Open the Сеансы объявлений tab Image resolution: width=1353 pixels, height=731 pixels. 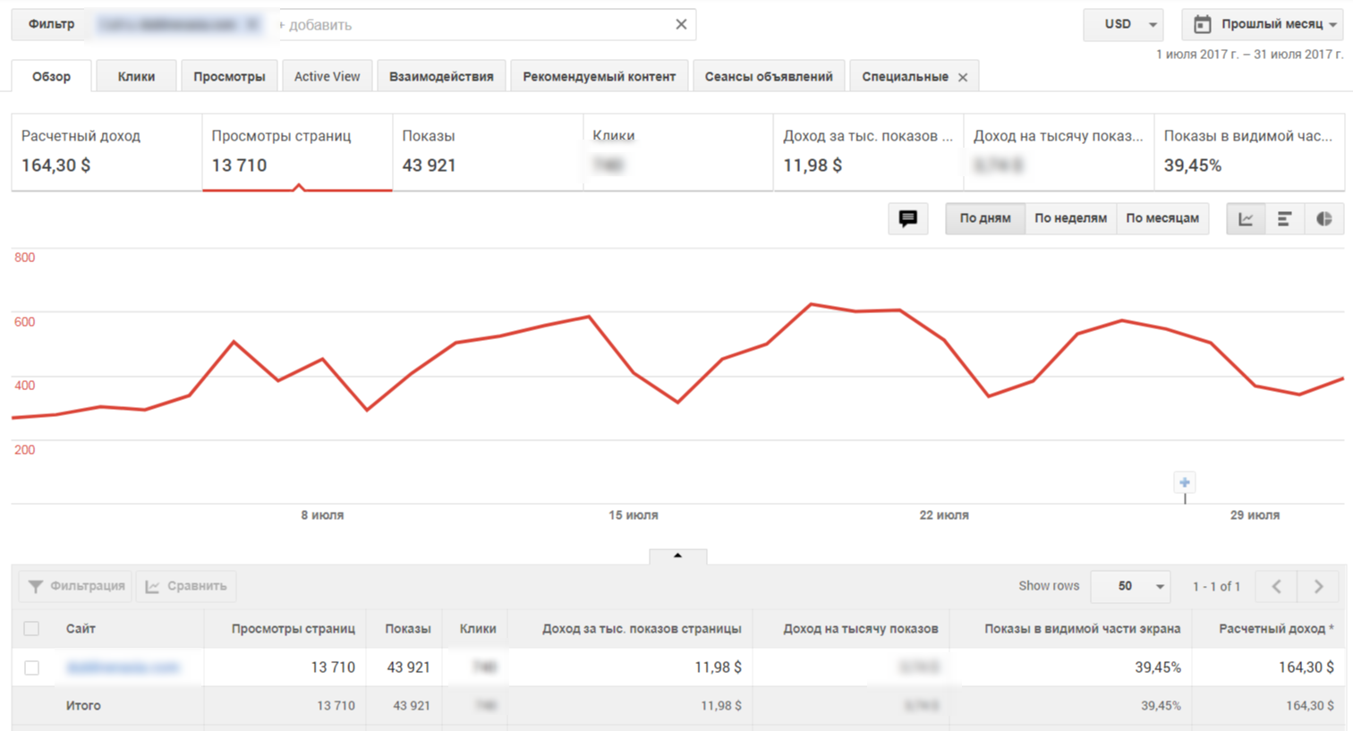click(x=769, y=76)
